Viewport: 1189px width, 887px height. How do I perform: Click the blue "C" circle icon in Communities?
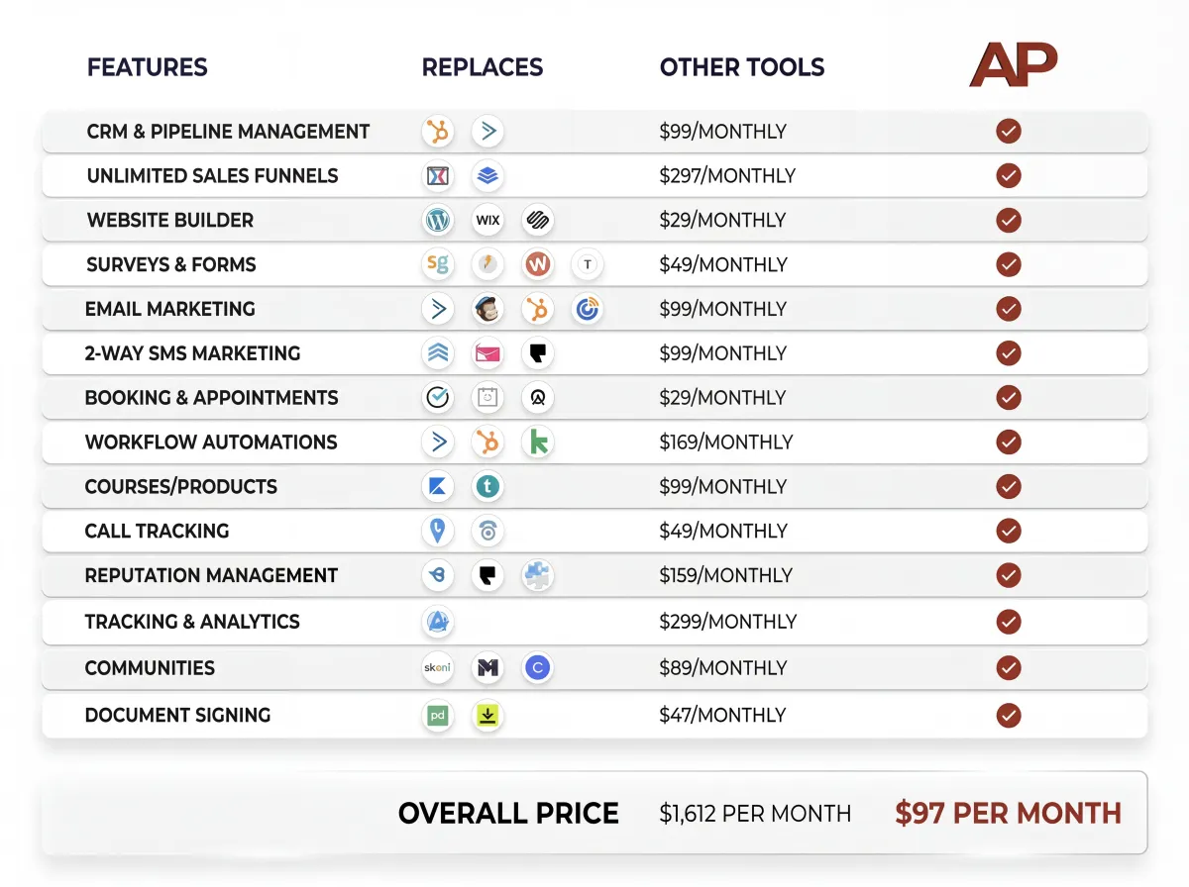click(x=537, y=668)
